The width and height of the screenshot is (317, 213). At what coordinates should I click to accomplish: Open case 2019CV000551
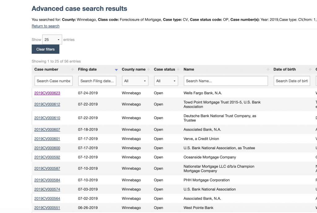click(47, 208)
